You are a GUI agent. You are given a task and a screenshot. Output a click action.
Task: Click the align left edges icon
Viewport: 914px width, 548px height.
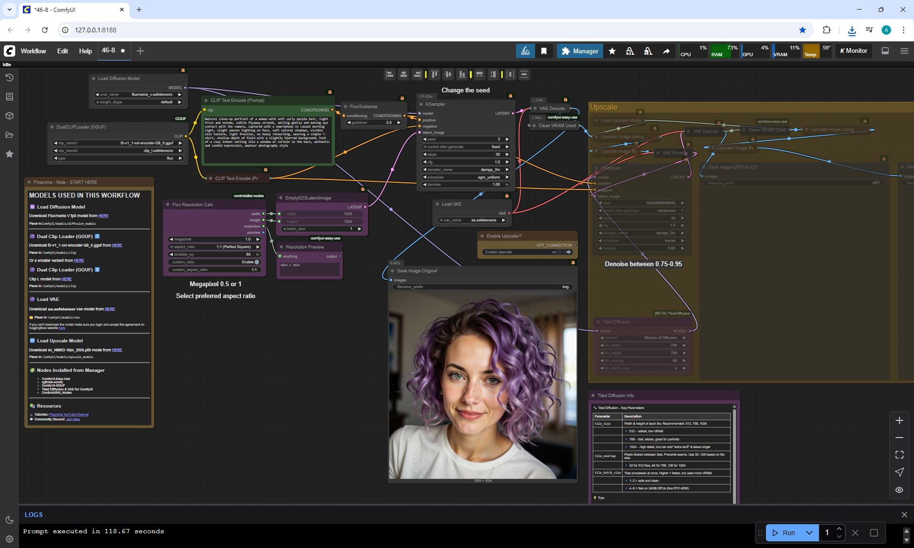[x=390, y=74]
